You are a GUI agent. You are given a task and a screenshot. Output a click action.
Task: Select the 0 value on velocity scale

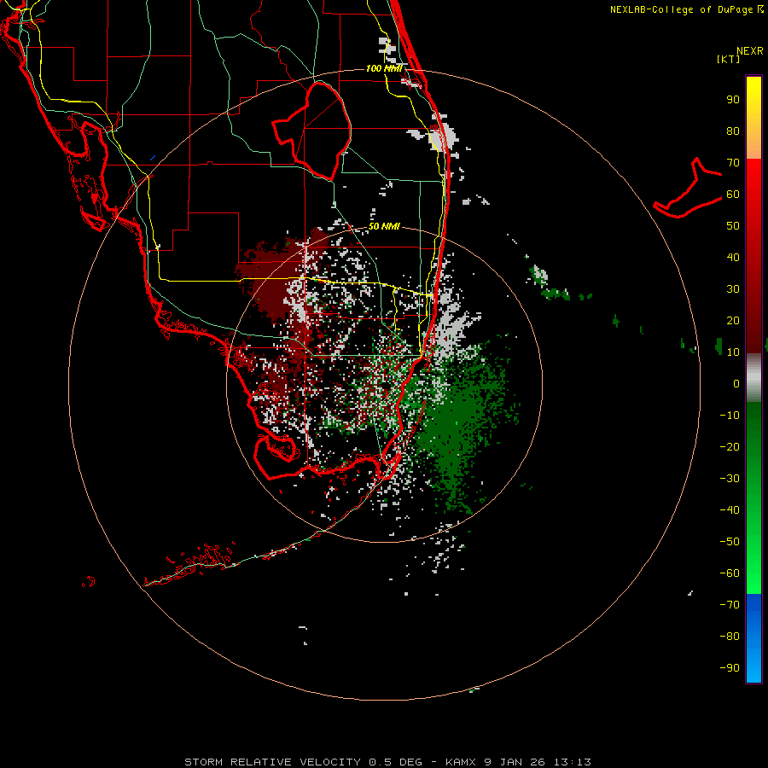click(x=736, y=383)
